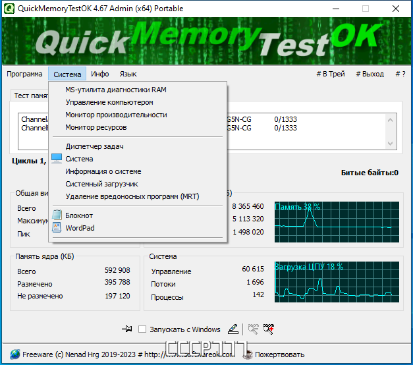Image resolution: width=413 pixels, height=365 pixels.
Task: Click the coffee cup donate icon
Action: (247, 354)
